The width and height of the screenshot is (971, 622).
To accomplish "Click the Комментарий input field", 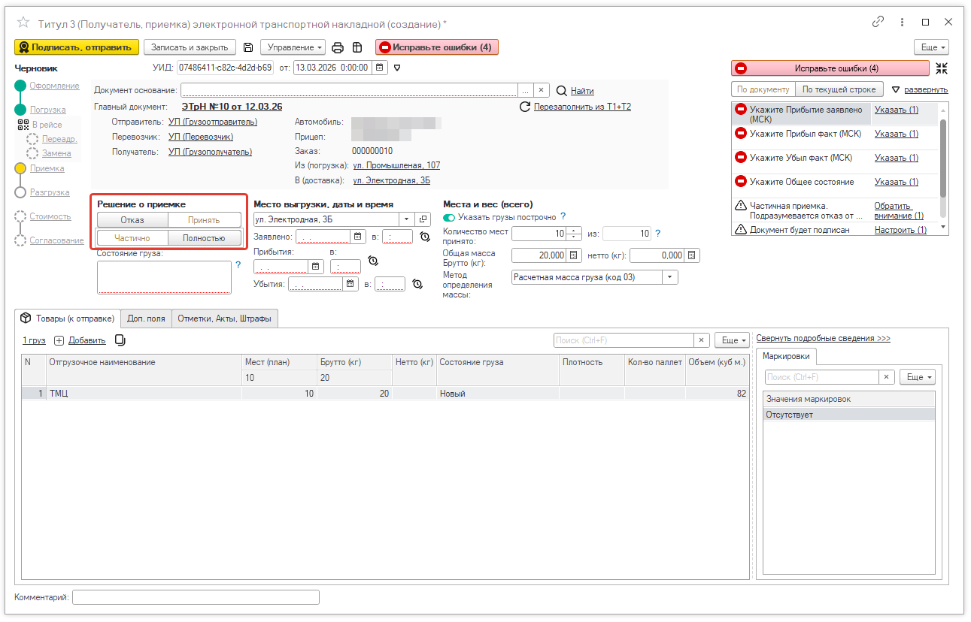I will [x=196, y=597].
